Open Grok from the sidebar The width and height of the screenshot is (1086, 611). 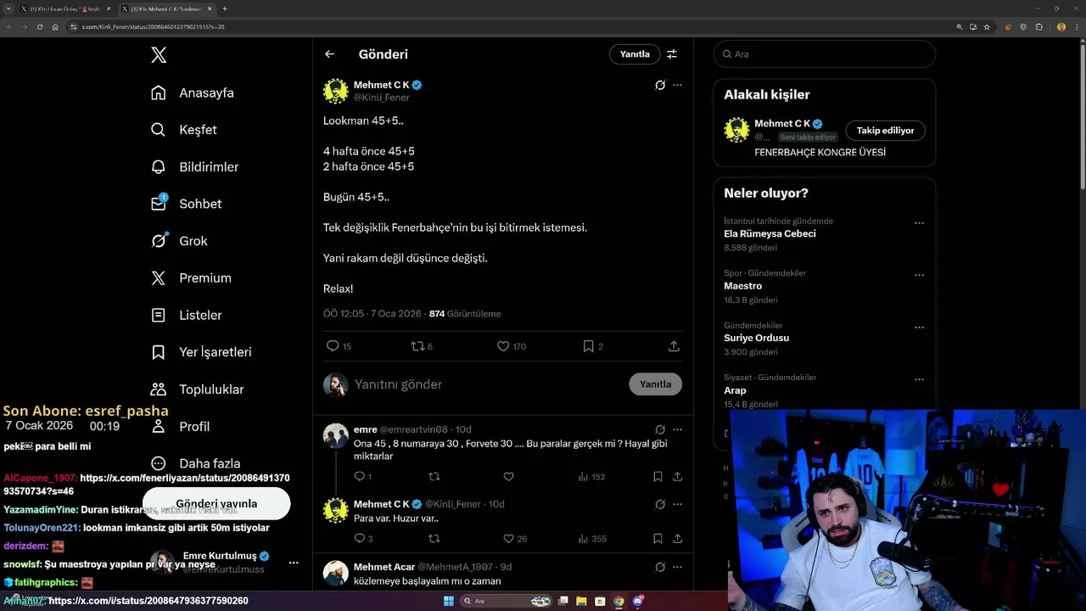coord(178,241)
